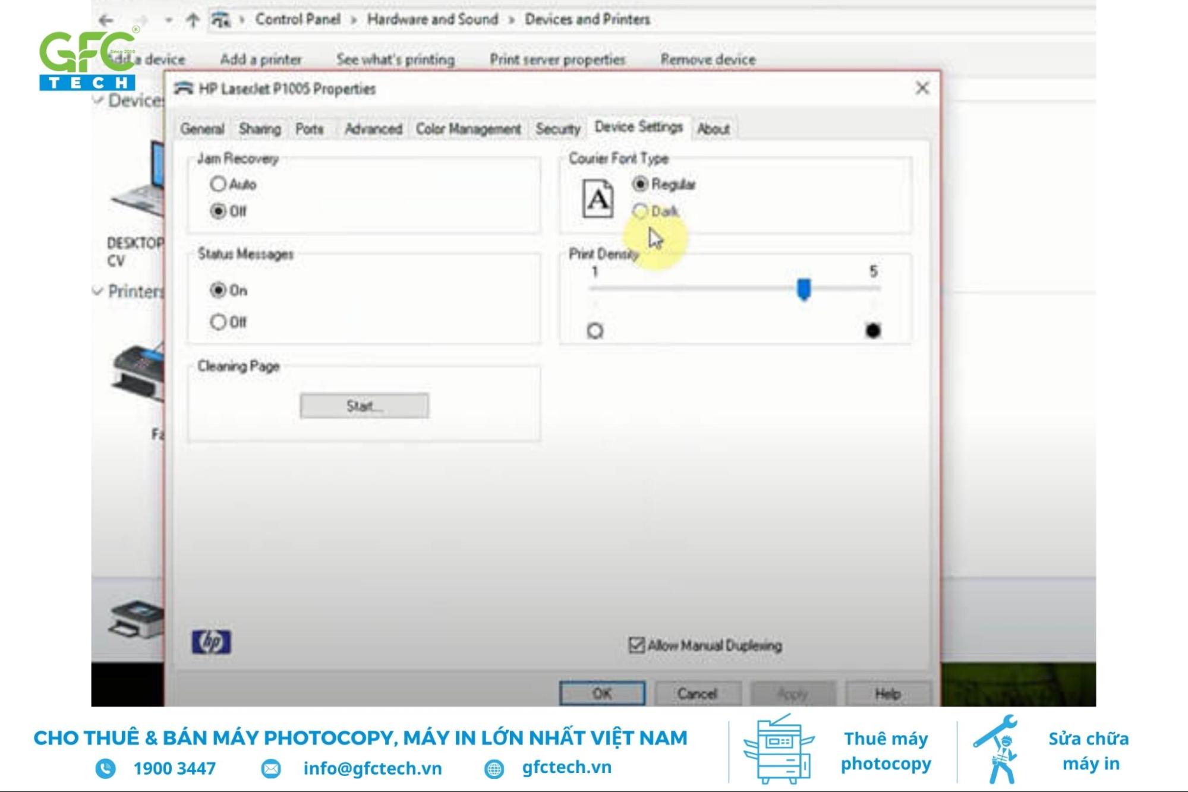Click the dark density circle icon

tap(872, 330)
